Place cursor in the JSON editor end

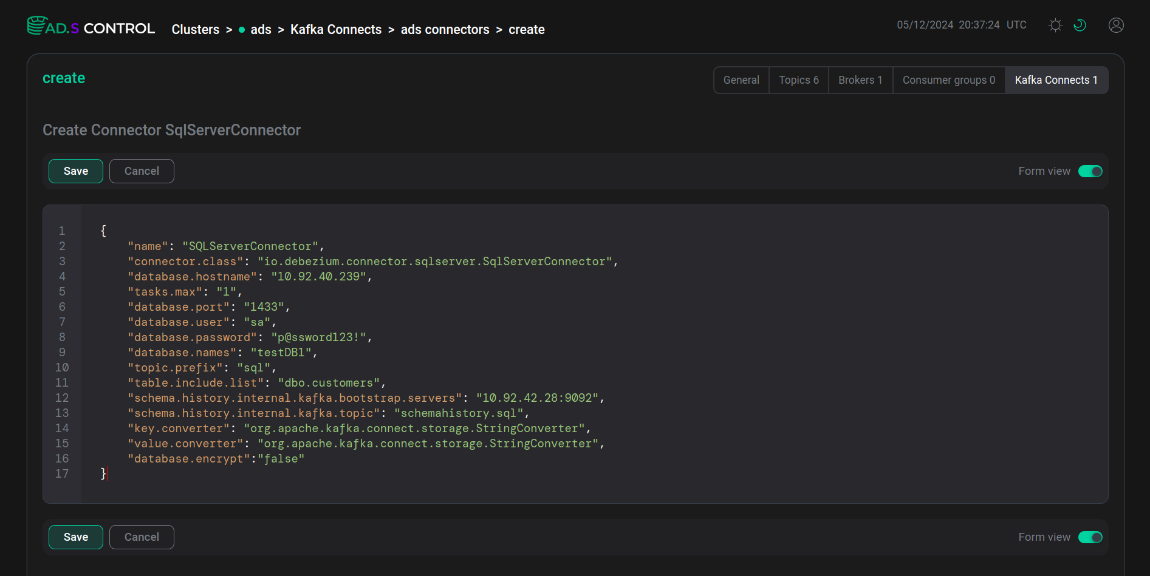[x=108, y=474]
